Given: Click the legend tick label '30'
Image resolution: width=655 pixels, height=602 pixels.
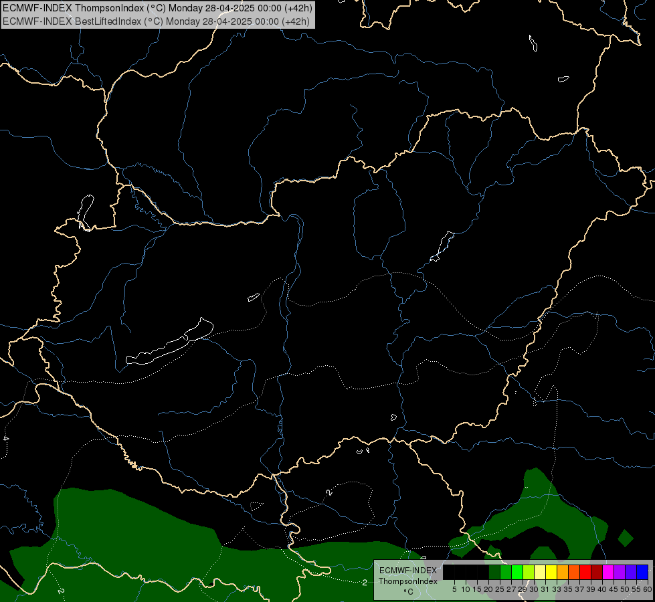Looking at the screenshot, I should (x=533, y=589).
